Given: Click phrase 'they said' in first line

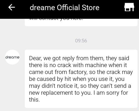Looking at the screenshot, I should pos(118,58).
